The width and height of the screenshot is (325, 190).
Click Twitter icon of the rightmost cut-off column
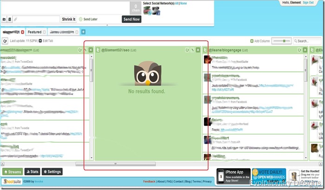312,50
